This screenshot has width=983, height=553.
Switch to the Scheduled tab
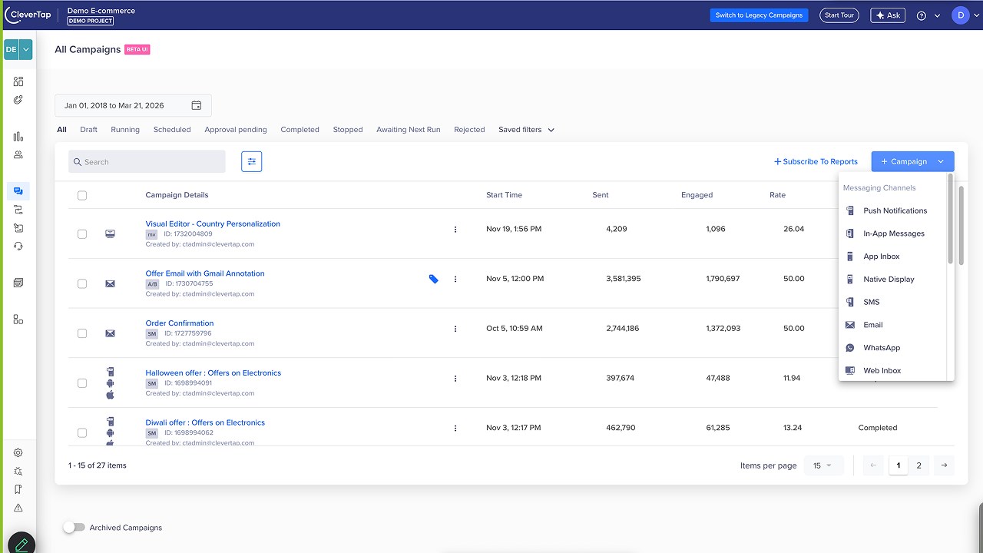(x=172, y=130)
